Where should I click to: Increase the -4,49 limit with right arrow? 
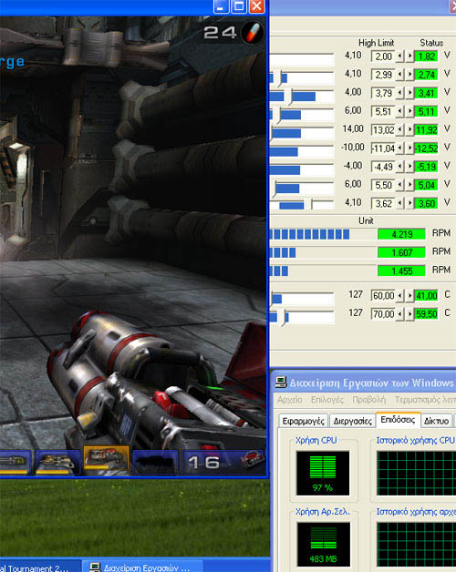click(409, 167)
